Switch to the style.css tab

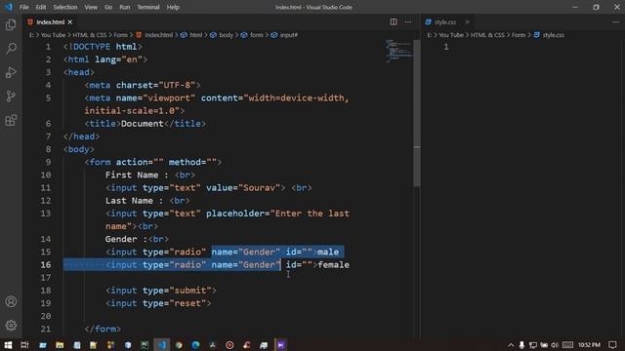point(445,21)
